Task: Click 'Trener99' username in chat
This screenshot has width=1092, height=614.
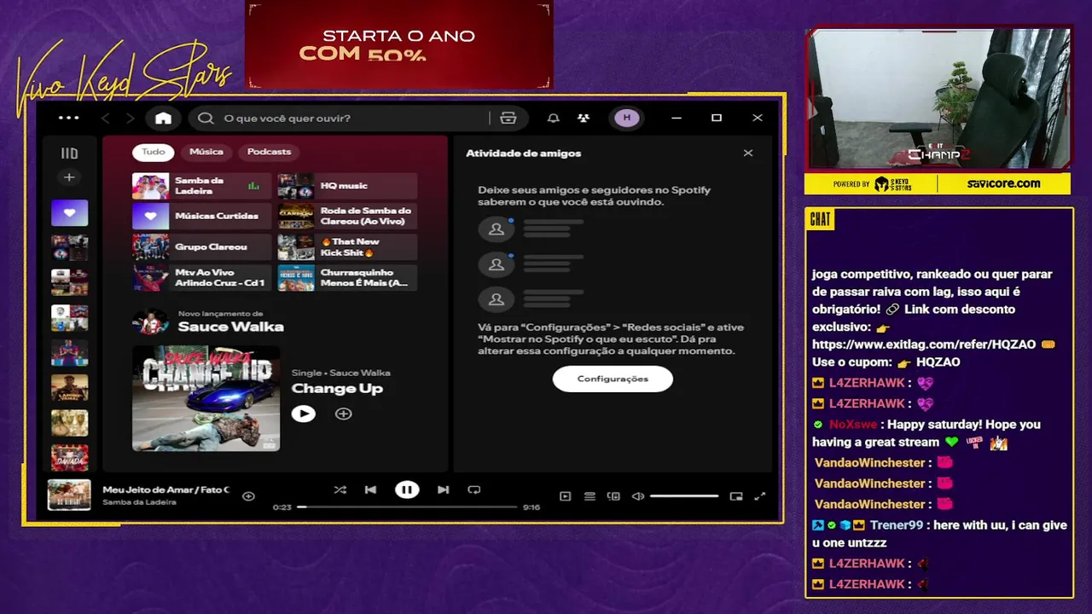Action: tap(897, 525)
